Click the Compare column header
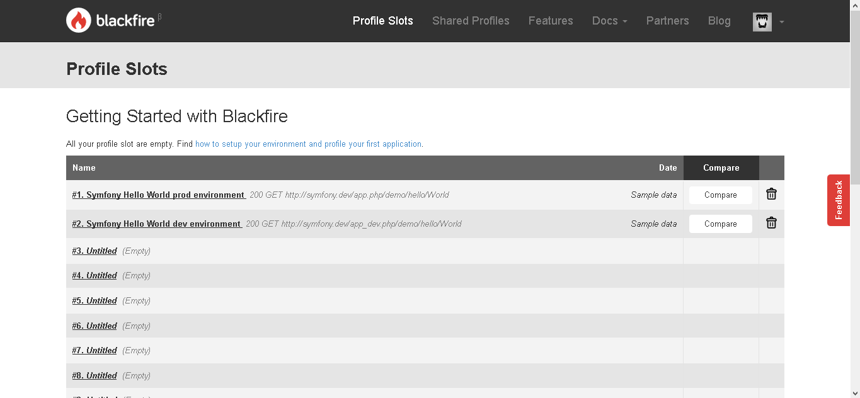 click(721, 168)
